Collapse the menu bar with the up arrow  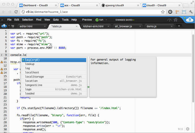[x=2, y=20]
